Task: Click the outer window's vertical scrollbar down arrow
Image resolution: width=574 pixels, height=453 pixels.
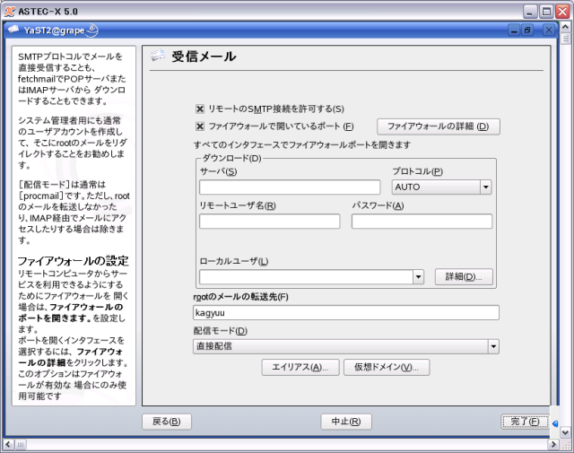Action: coord(565,432)
